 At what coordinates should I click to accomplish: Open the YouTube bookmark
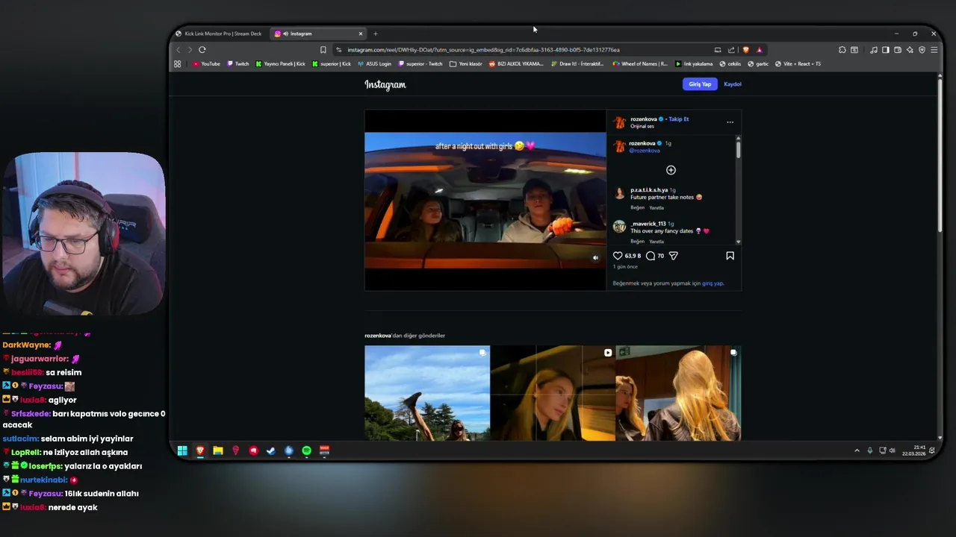(206, 64)
